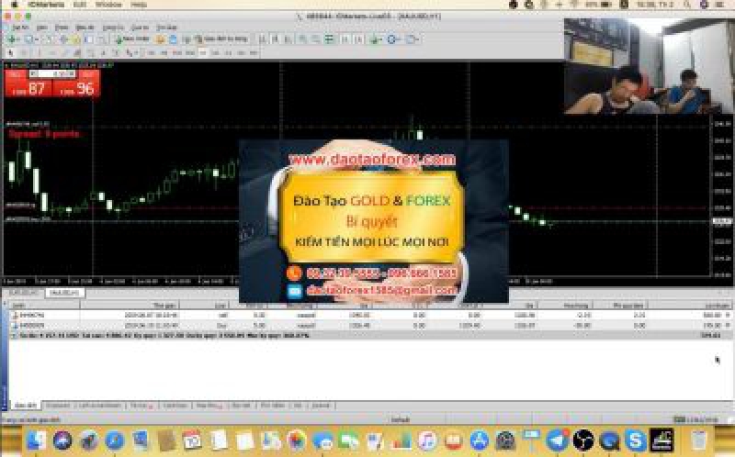Select the trendline drawing tool
The width and height of the screenshot is (735, 457).
pyautogui.click(x=64, y=53)
